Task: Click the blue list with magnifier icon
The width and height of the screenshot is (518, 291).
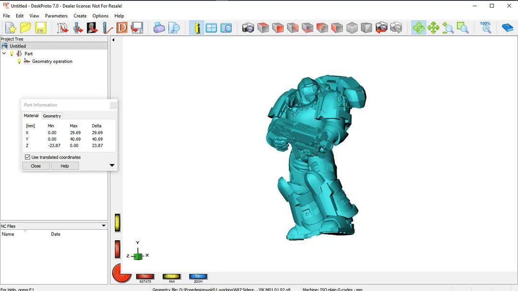Action: click(226, 28)
